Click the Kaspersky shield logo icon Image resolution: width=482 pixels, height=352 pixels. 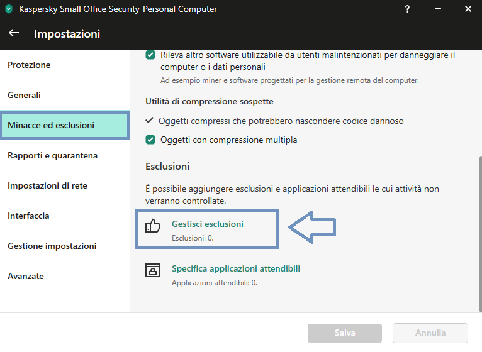9,9
